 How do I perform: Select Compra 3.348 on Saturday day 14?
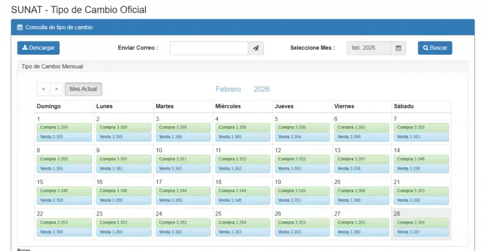(x=420, y=159)
